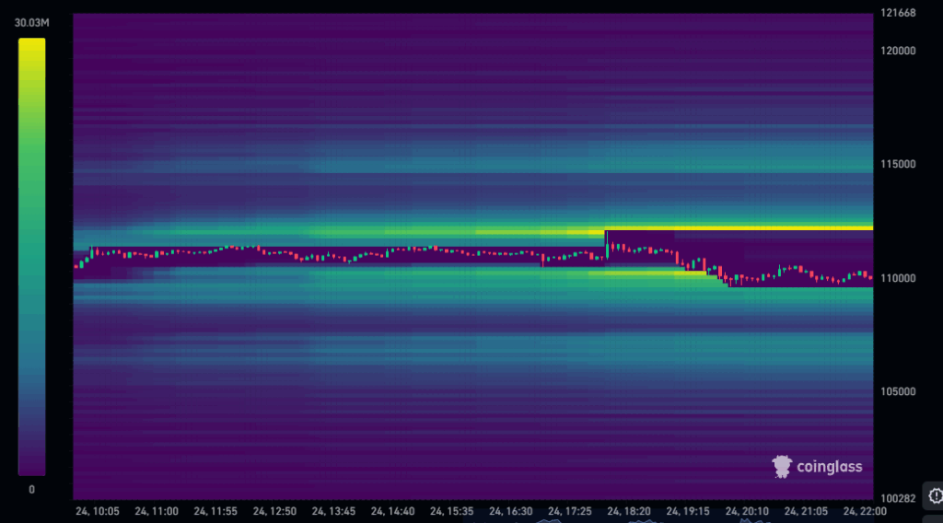Click the 24, 10:05 time axis label
Screen dimensions: 943x523
97,510
